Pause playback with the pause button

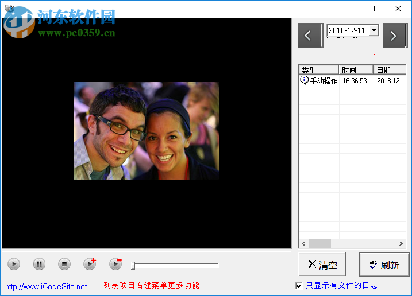39,264
